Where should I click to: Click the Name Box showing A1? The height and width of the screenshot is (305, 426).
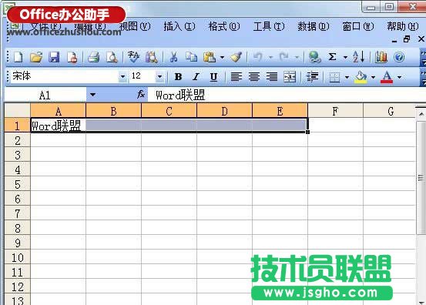(45, 95)
